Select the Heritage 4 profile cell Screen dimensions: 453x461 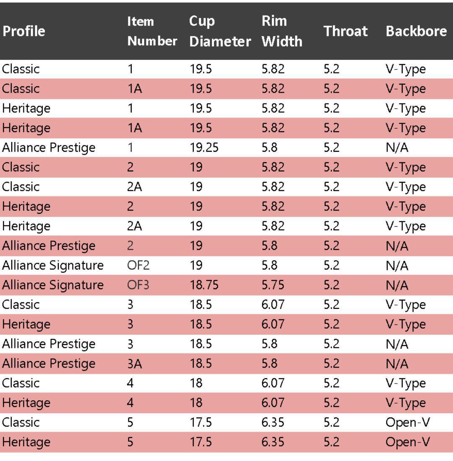point(26,403)
